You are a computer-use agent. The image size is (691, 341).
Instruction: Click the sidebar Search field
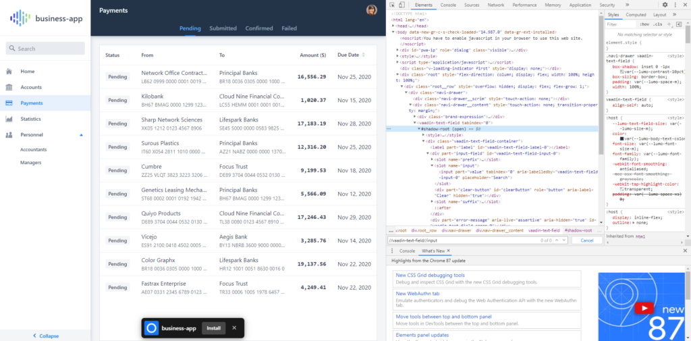point(45,49)
